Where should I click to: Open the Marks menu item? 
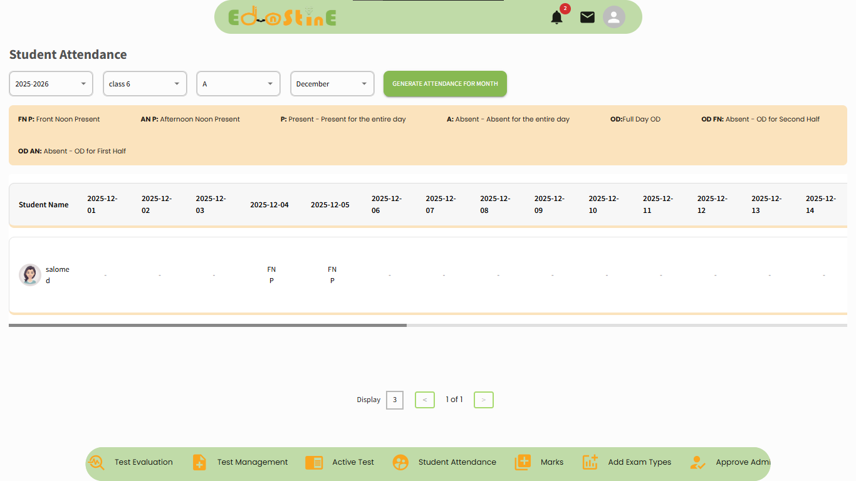551,462
